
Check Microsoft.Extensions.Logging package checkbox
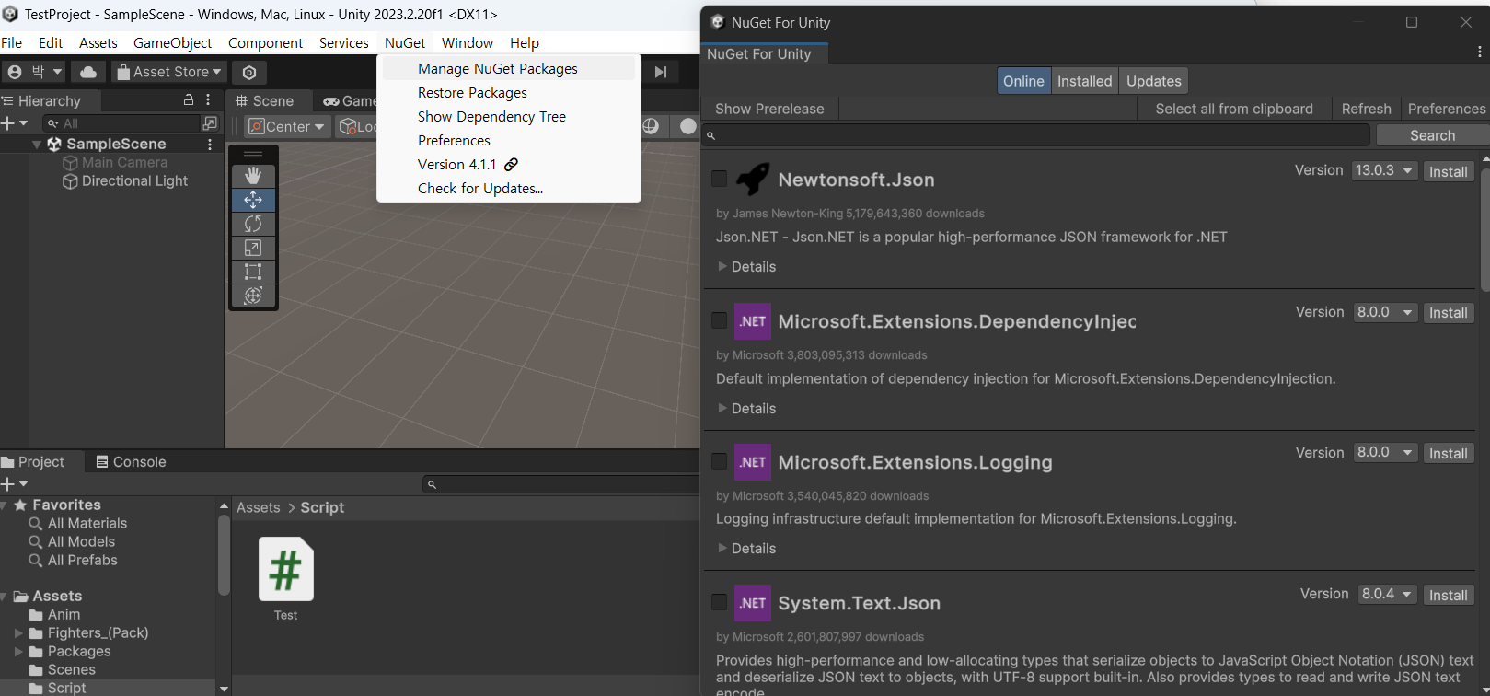(x=720, y=461)
